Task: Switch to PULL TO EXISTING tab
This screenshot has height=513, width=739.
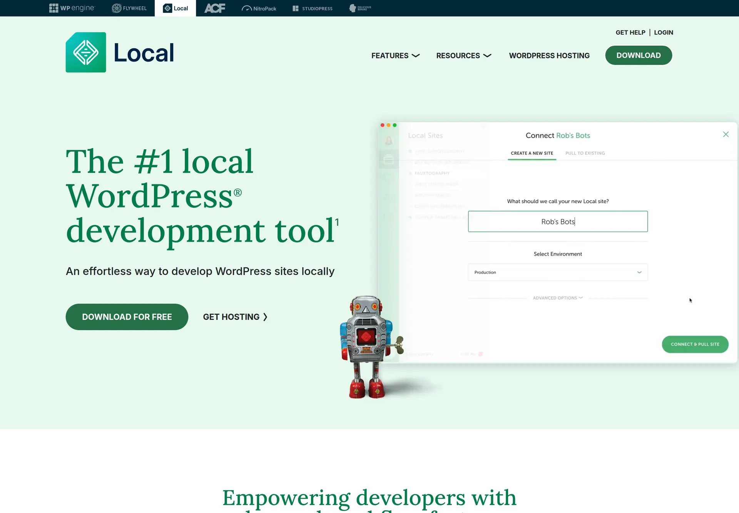Action: pos(585,153)
